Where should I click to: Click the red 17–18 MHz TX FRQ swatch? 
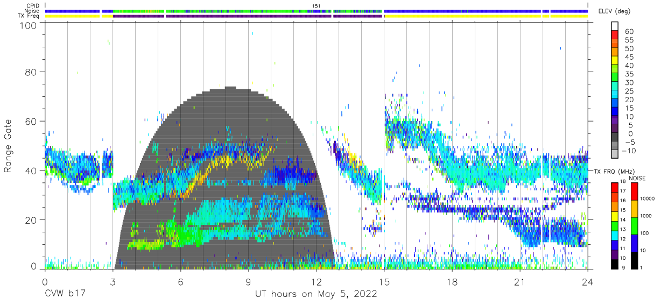point(614,187)
